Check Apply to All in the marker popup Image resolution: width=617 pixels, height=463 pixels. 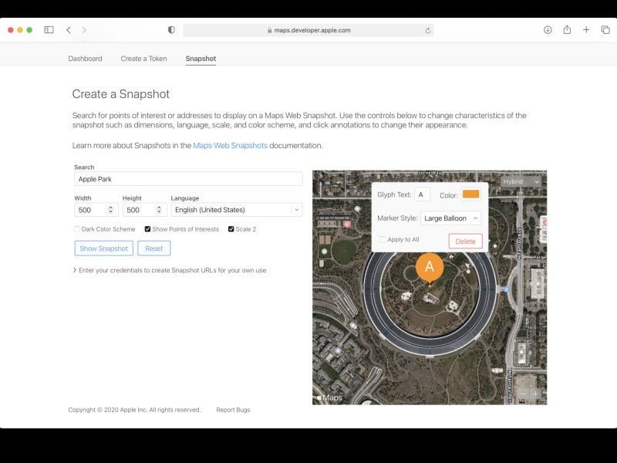[383, 241]
